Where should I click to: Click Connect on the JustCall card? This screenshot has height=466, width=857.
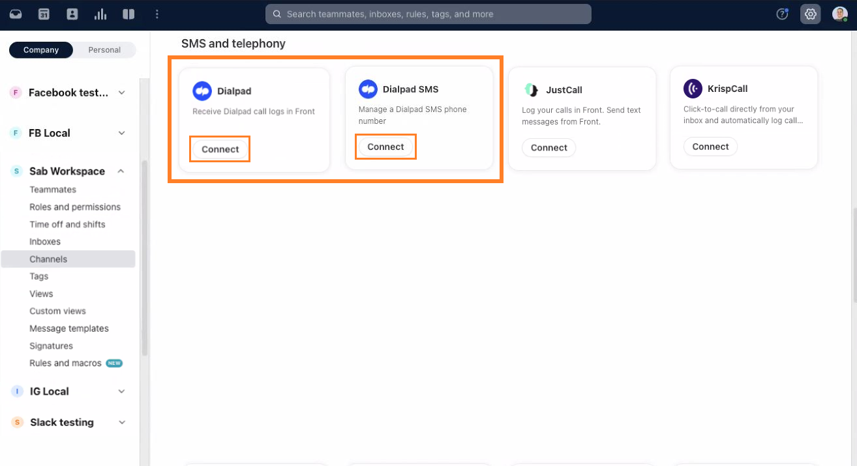coord(549,147)
